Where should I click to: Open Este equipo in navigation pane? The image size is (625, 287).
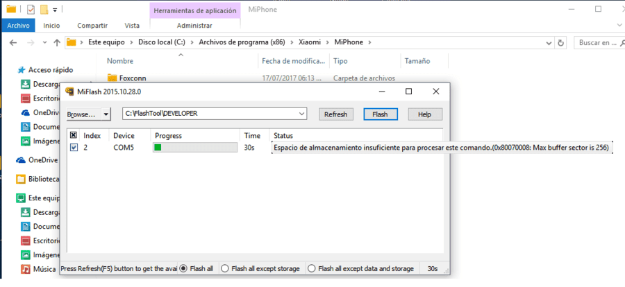pyautogui.click(x=38, y=198)
